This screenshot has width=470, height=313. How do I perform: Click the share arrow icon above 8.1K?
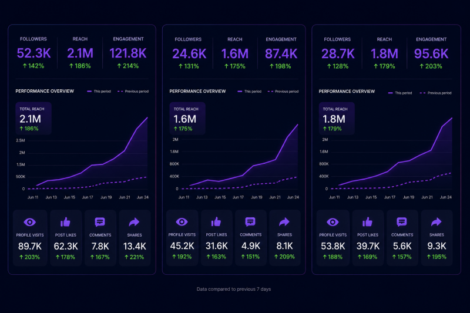tap(284, 221)
